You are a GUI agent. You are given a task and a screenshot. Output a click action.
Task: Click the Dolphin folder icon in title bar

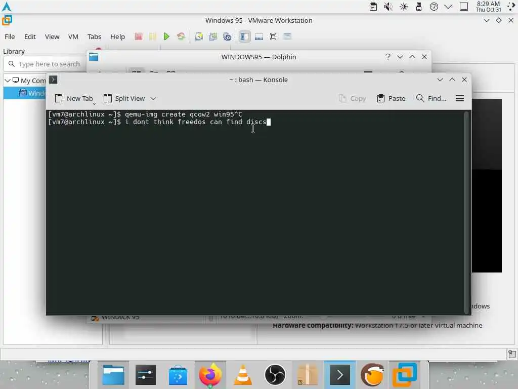(94, 57)
